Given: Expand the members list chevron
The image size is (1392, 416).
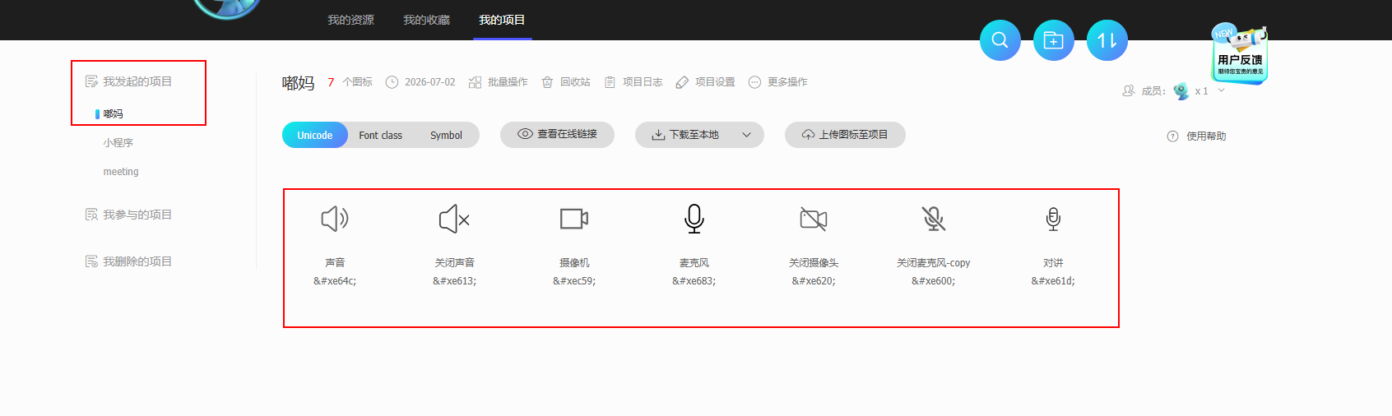Looking at the screenshot, I should 1221,90.
